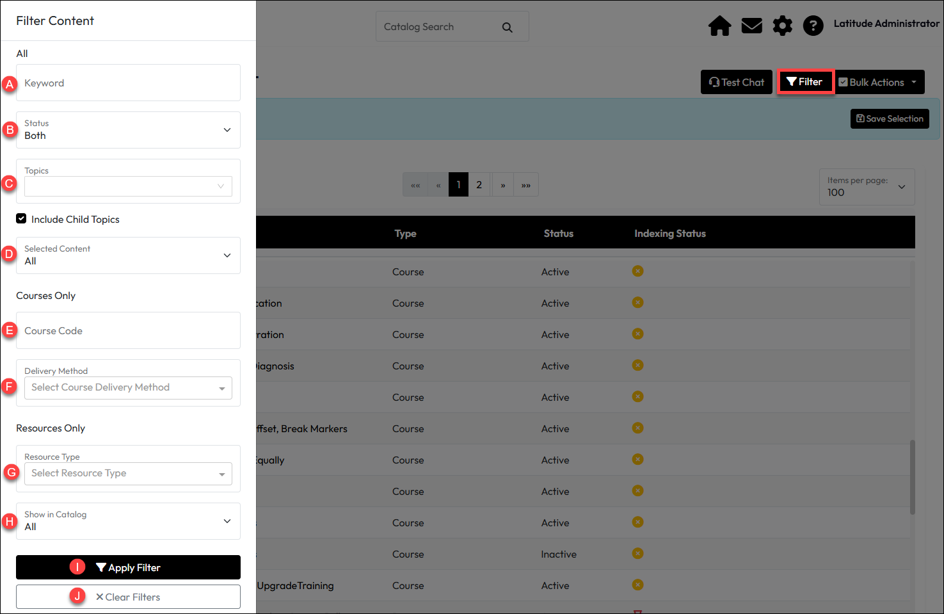Expand the Status dropdown

coord(128,130)
